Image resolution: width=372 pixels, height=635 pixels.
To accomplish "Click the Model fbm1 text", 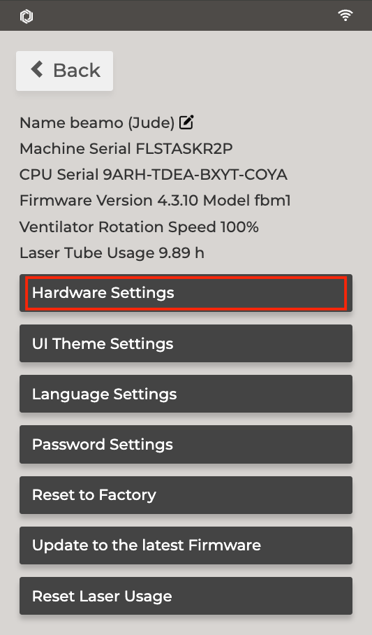I will coord(247,201).
